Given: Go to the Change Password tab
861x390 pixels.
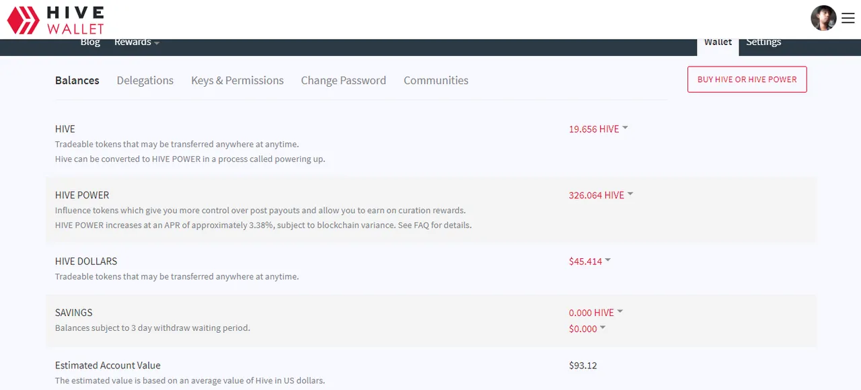Looking at the screenshot, I should tap(344, 81).
